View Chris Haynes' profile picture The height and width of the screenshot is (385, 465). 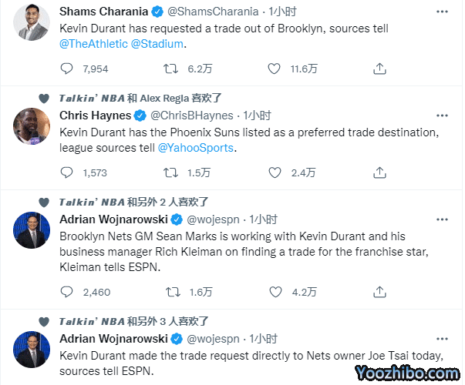pyautogui.click(x=32, y=126)
